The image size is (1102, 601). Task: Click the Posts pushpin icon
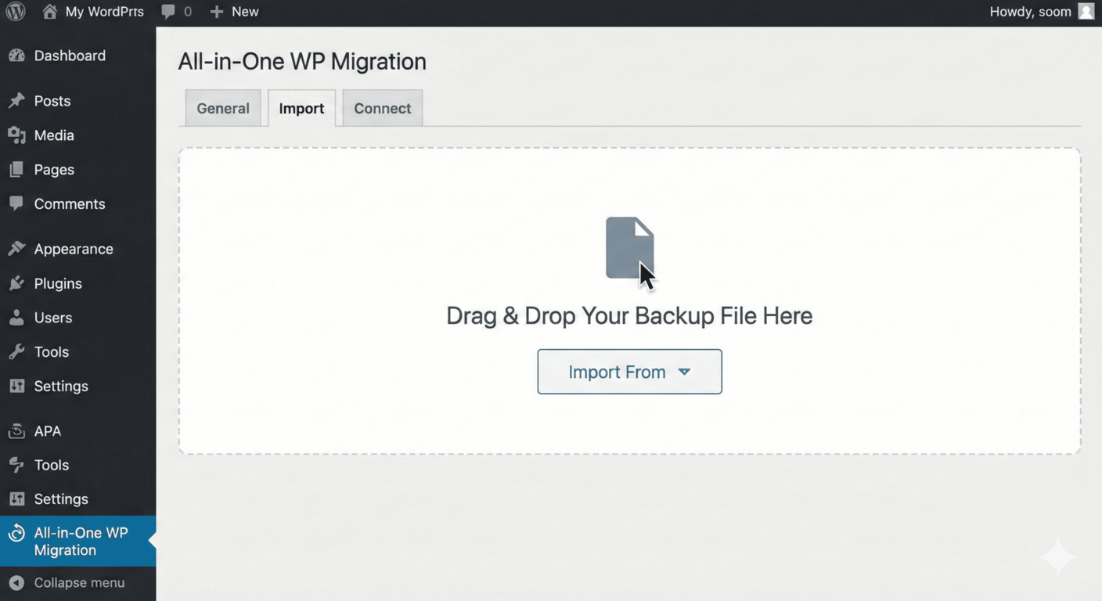(16, 101)
